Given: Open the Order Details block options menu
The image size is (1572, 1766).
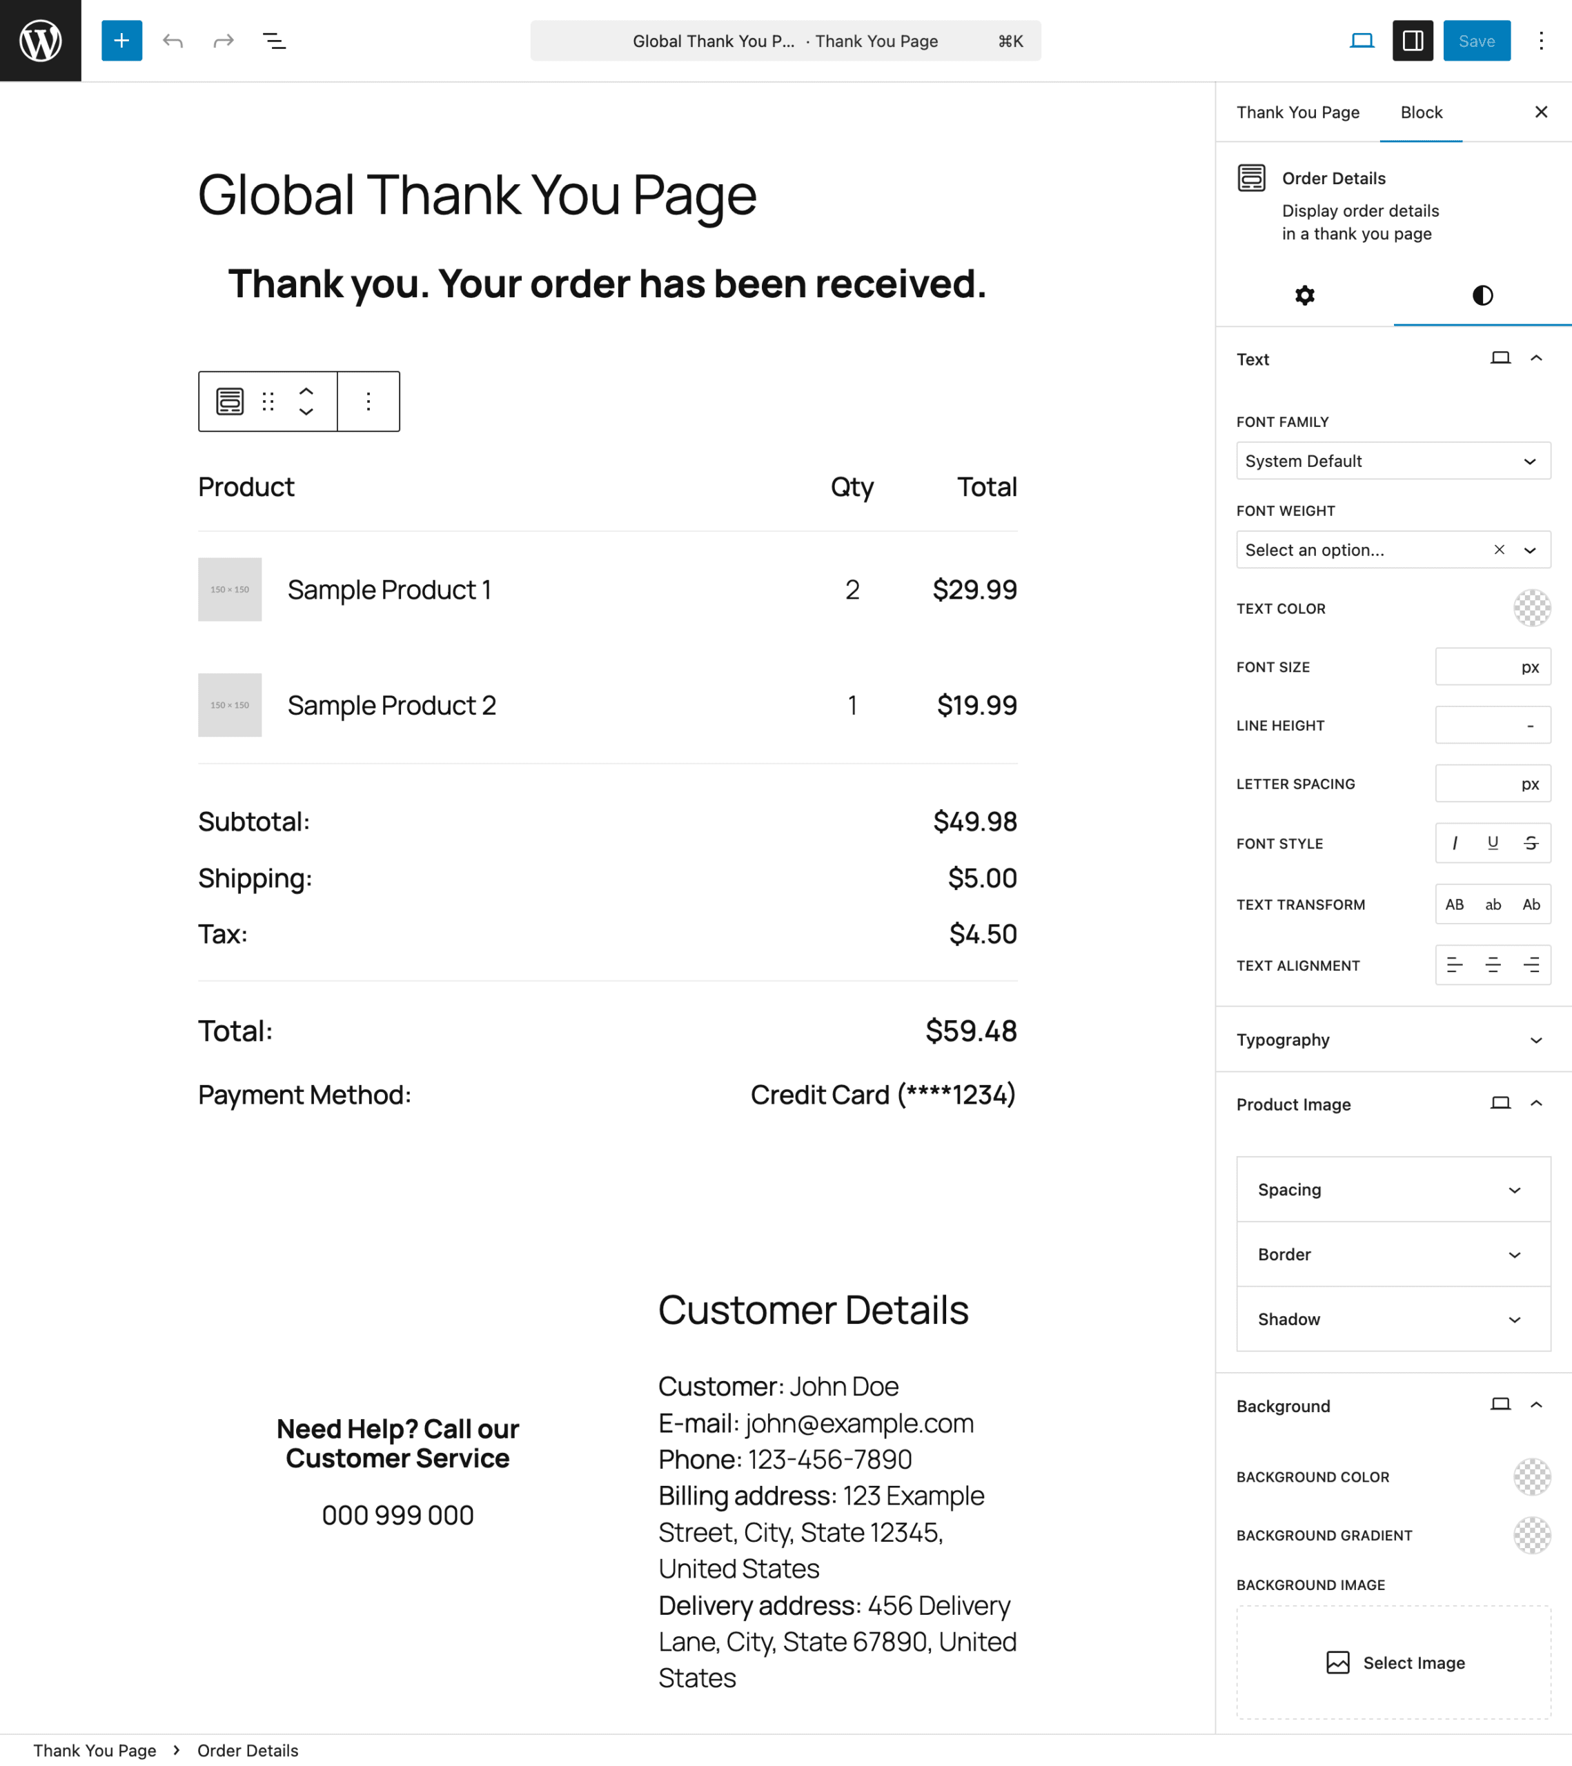Looking at the screenshot, I should tap(367, 401).
